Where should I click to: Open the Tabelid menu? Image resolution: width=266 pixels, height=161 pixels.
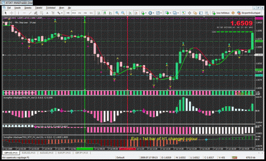click(x=39, y=8)
